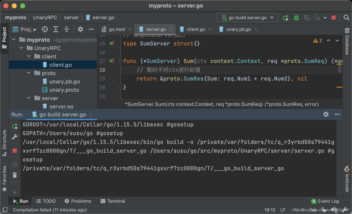Click the Run tool window button
Viewport: 352px width, 214px height.
[x=20, y=201]
